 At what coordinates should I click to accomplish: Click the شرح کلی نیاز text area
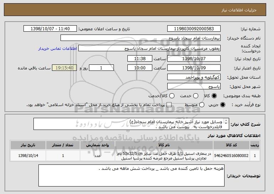[131, 124]
